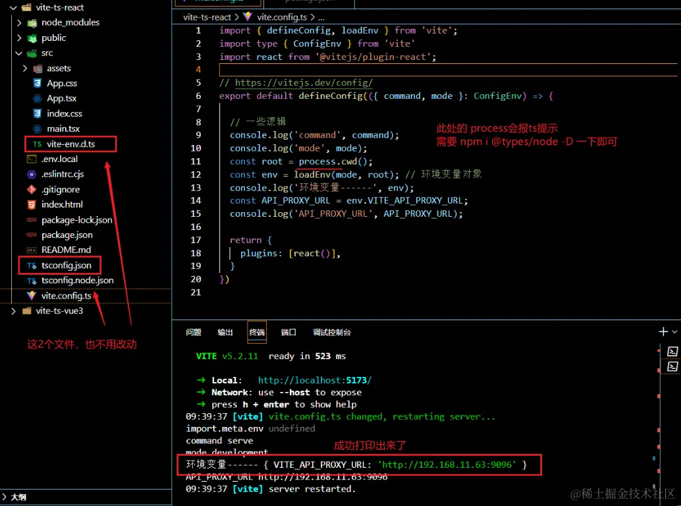Open the localhost:5173 link in terminal
The height and width of the screenshot is (506, 681).
pyautogui.click(x=315, y=380)
